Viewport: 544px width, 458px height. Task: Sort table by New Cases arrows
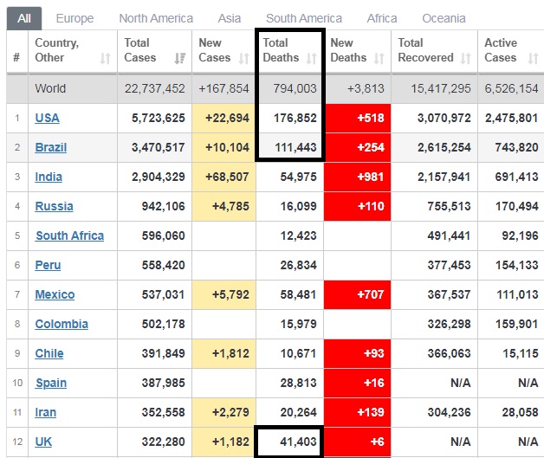click(x=244, y=59)
